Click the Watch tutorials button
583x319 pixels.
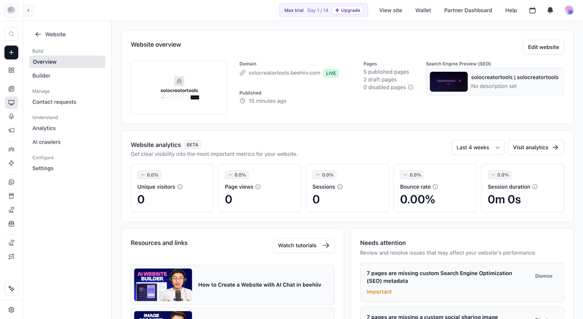pos(304,246)
